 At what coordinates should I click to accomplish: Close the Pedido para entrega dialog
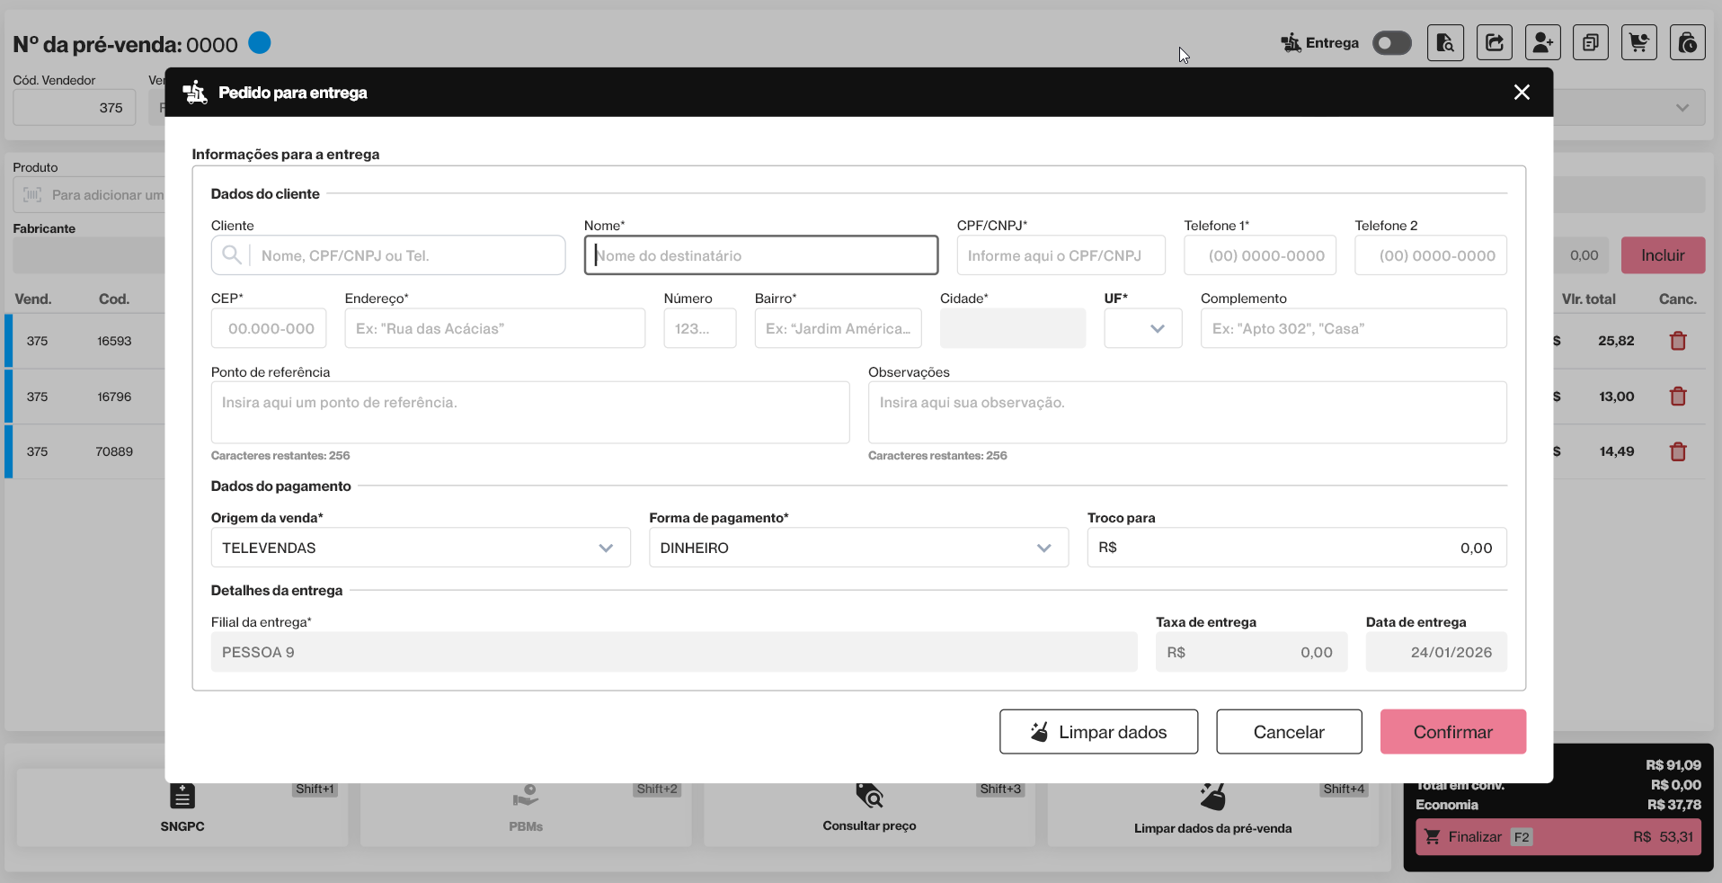click(1521, 93)
